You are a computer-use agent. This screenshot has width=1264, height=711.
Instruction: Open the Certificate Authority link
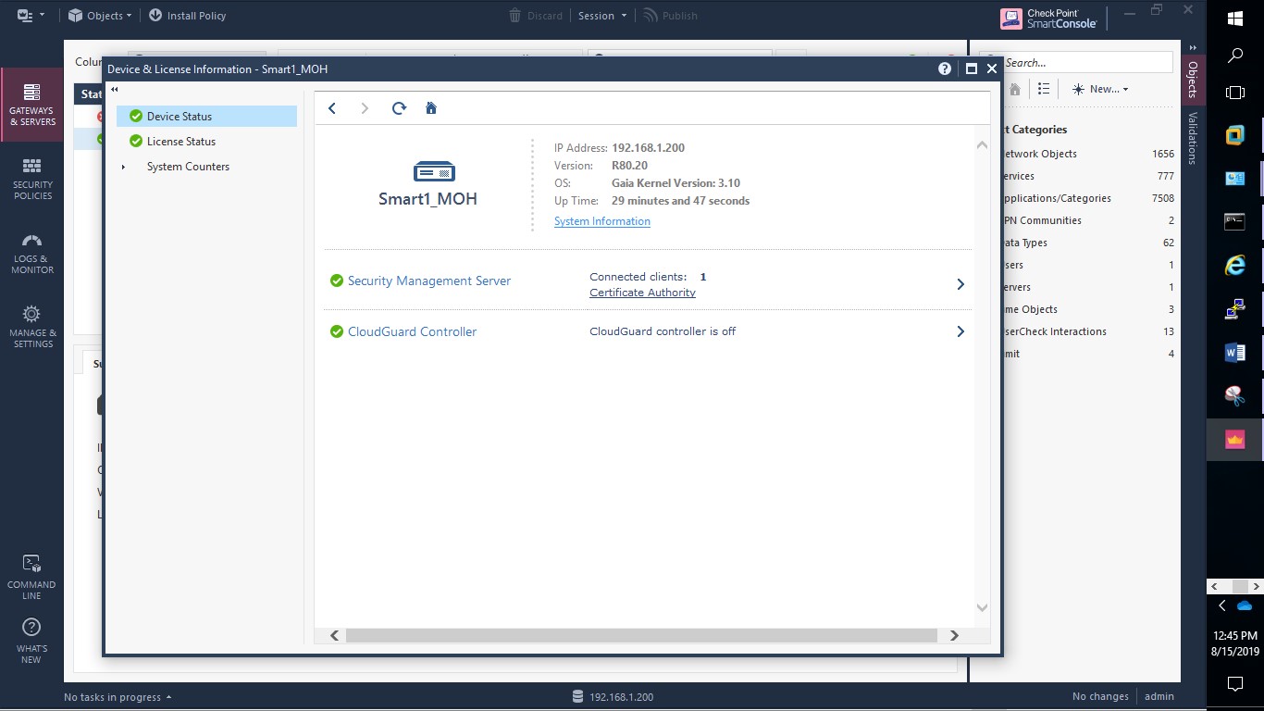642,293
